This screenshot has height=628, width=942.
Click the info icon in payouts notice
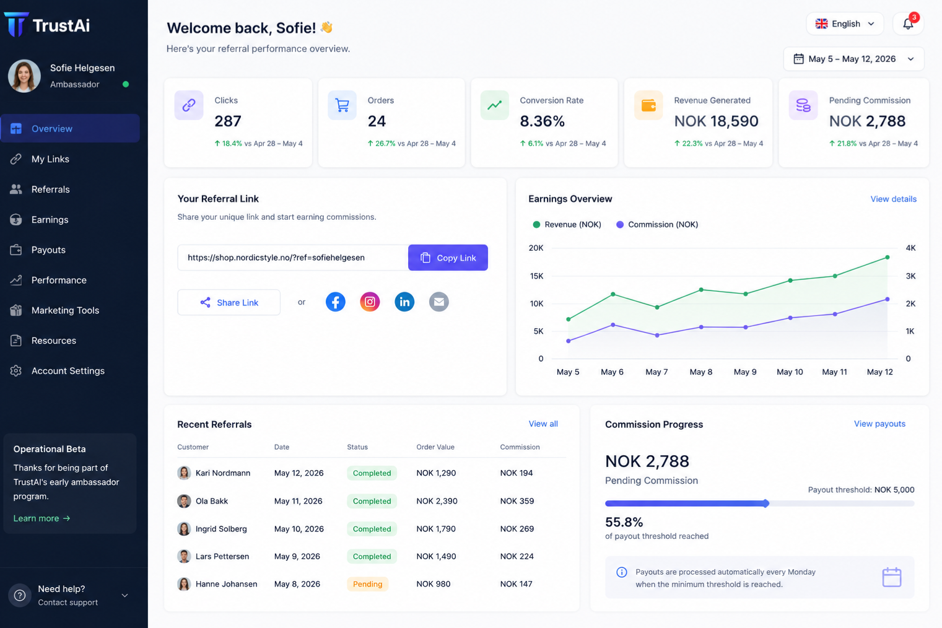[622, 572]
